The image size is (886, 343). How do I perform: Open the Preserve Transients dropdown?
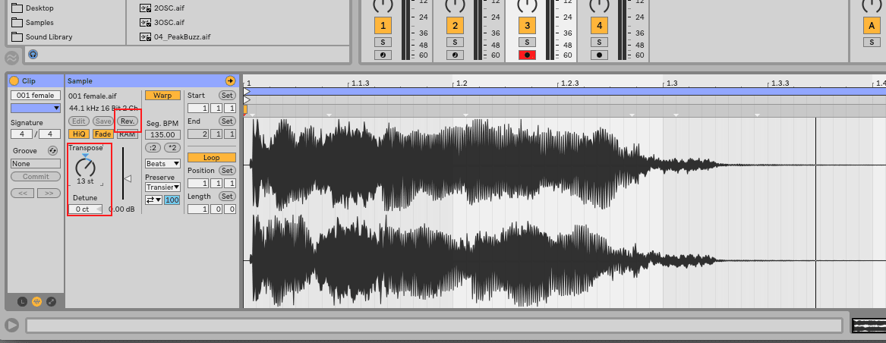[x=162, y=187]
